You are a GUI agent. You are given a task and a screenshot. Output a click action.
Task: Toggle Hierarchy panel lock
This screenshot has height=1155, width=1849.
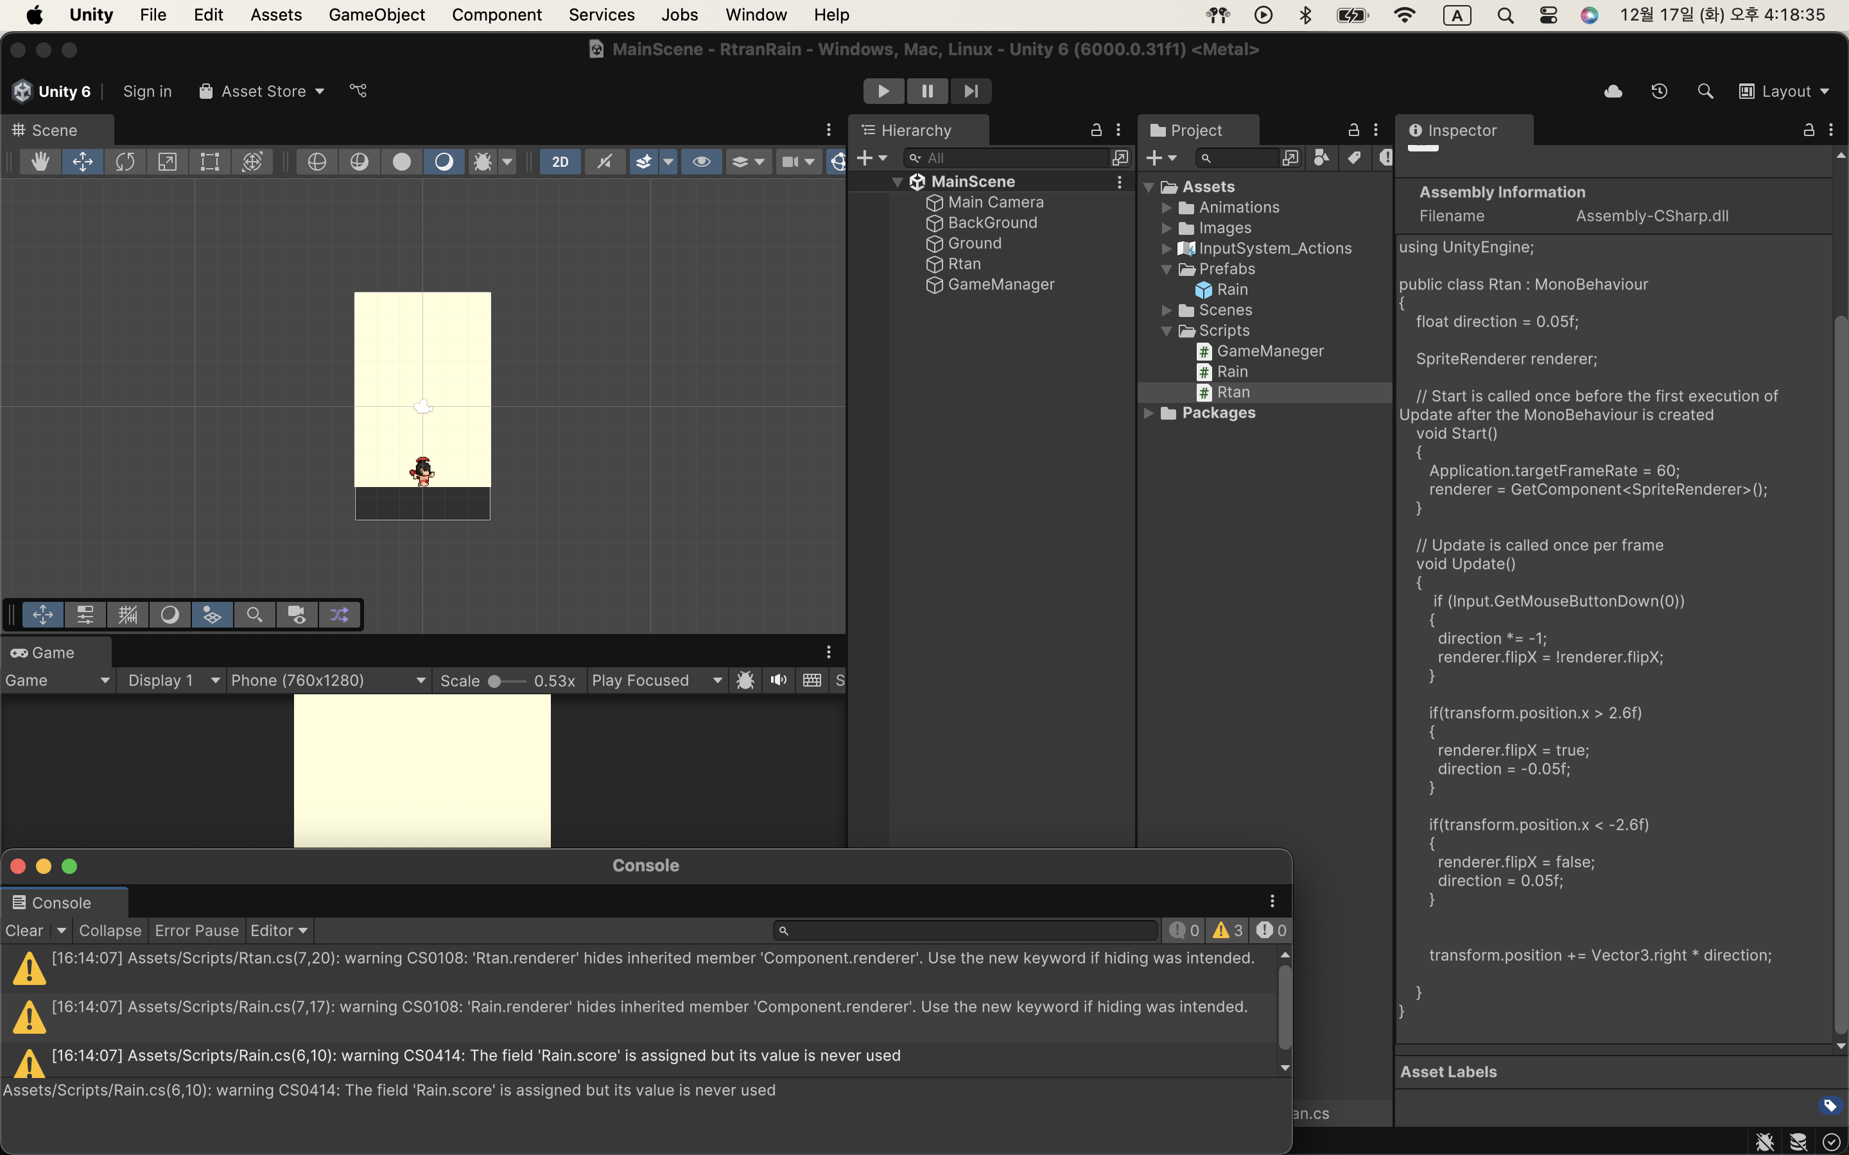click(x=1097, y=130)
